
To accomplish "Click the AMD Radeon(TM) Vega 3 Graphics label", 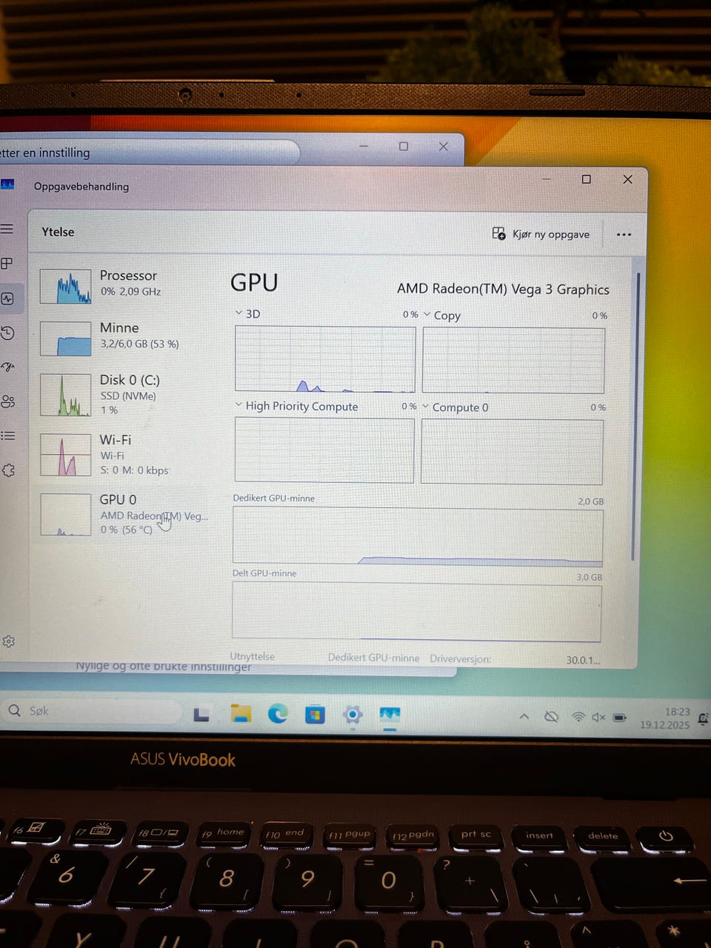I will (503, 290).
